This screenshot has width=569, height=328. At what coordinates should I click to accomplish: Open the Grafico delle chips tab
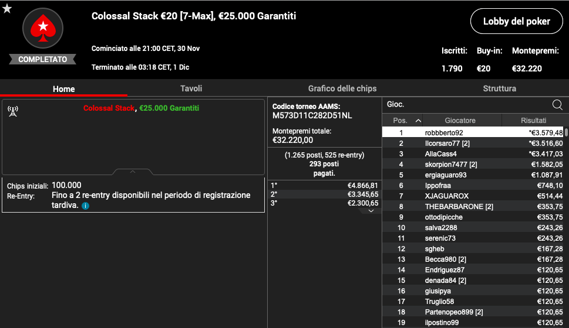(342, 88)
